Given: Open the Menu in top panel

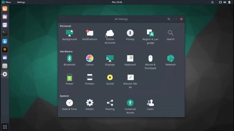Looking at the screenshot, I should [6, 2].
